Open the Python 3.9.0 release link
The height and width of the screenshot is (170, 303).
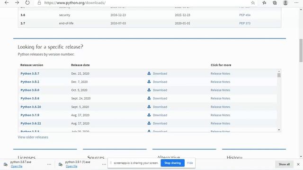[30, 90]
